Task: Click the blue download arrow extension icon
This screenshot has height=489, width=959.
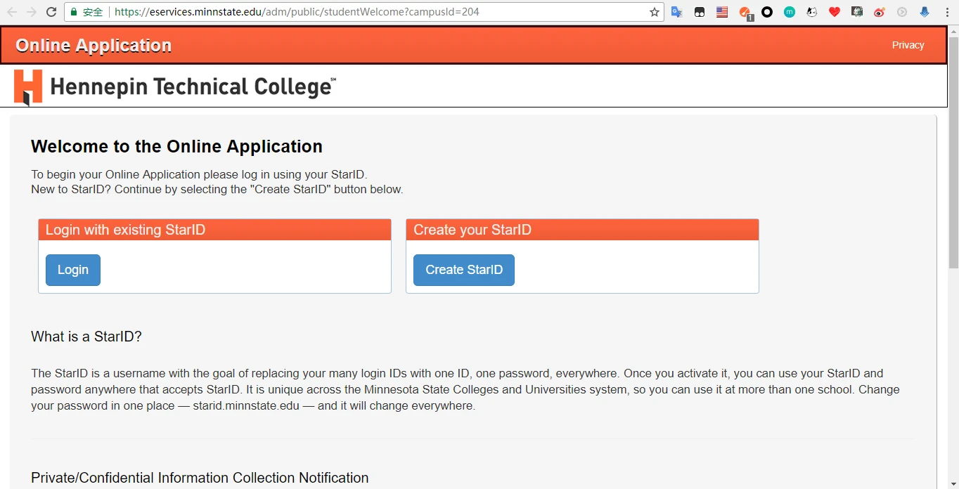Action: coord(925,12)
